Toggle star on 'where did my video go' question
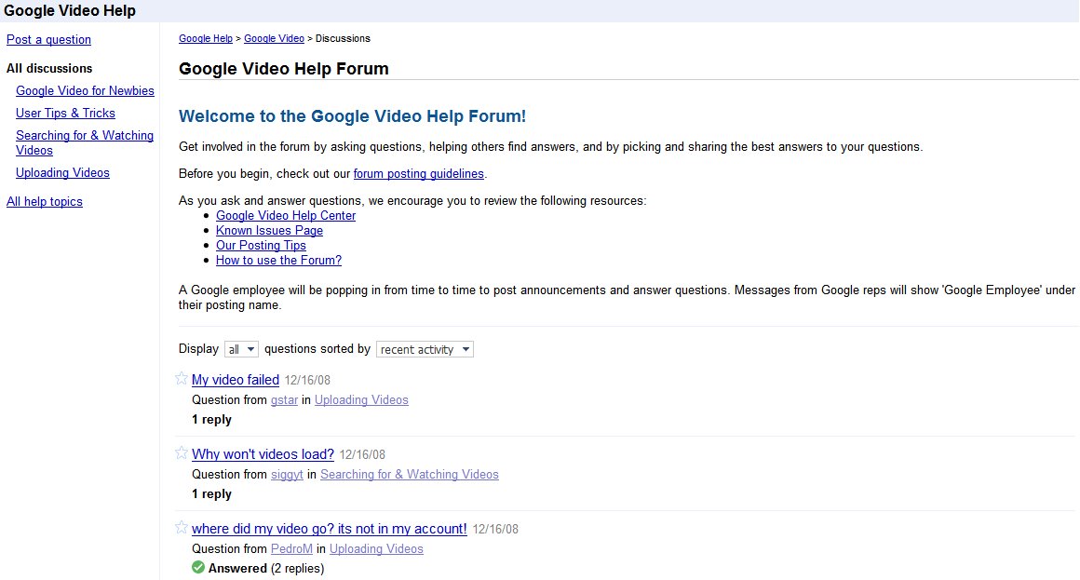 tap(182, 527)
